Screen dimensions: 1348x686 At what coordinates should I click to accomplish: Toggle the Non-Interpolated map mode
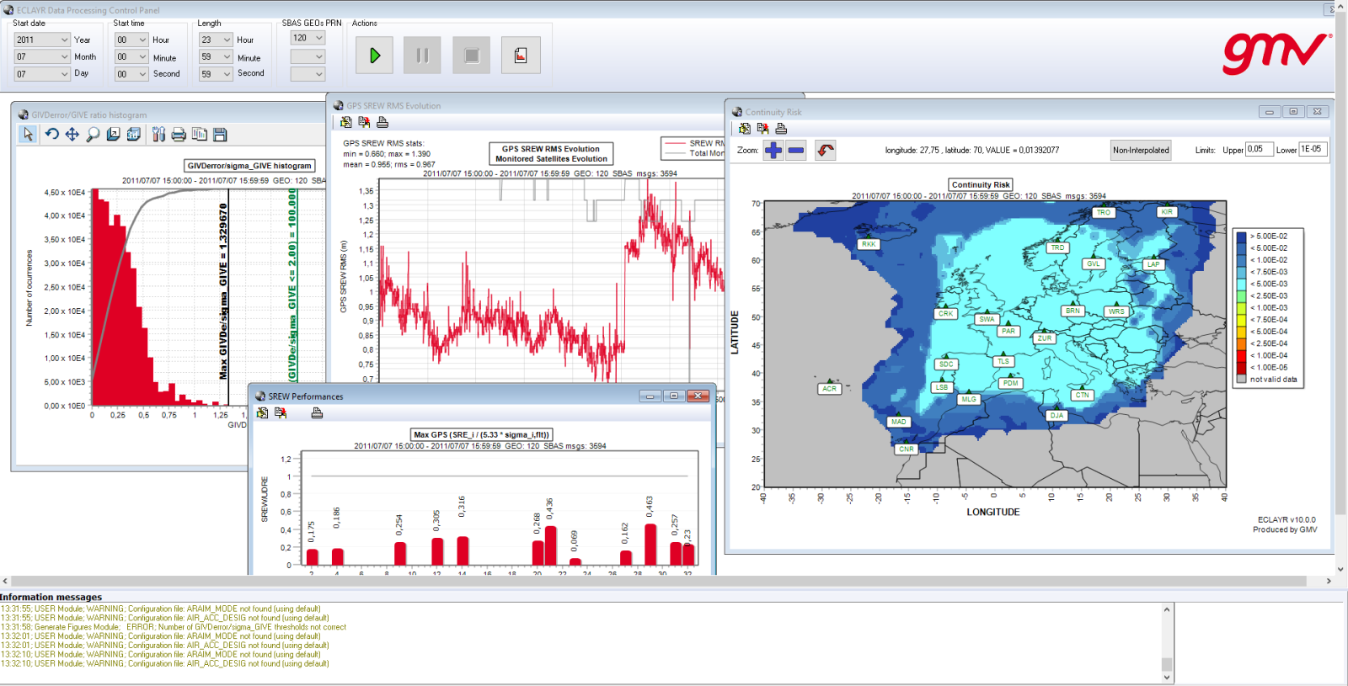[1141, 150]
